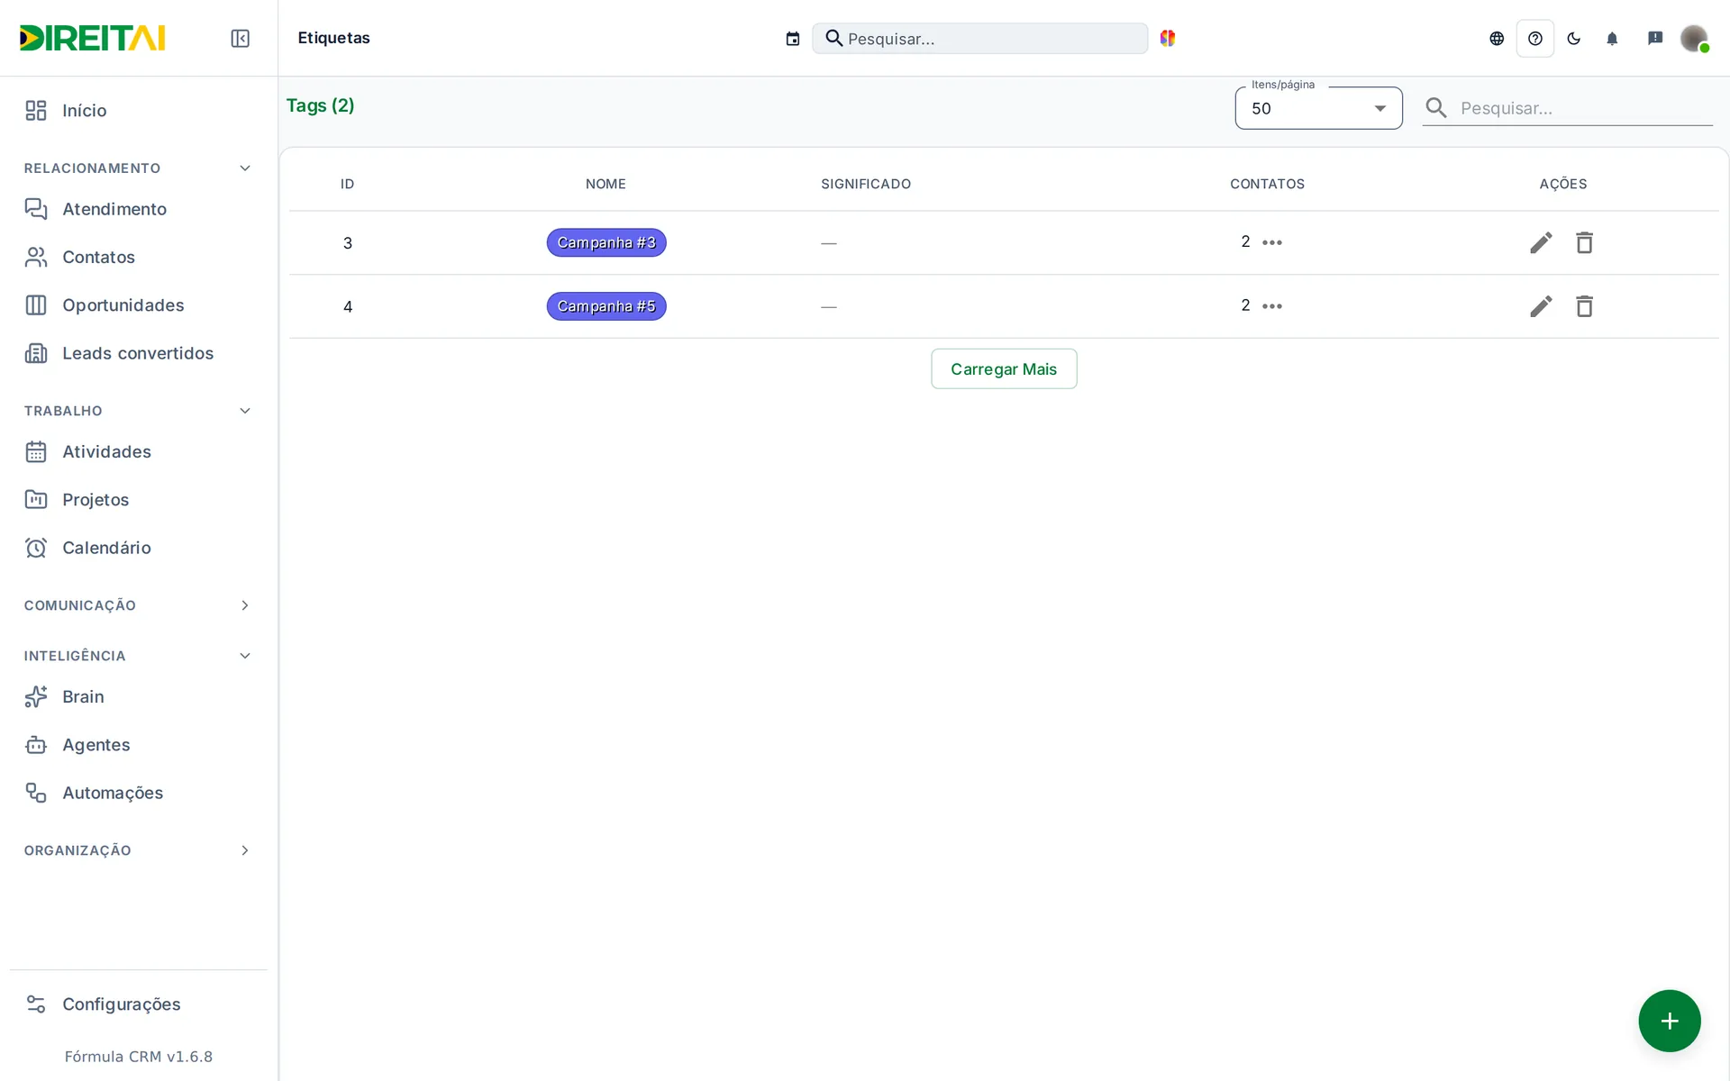Click the tags table search field

tap(1568, 108)
